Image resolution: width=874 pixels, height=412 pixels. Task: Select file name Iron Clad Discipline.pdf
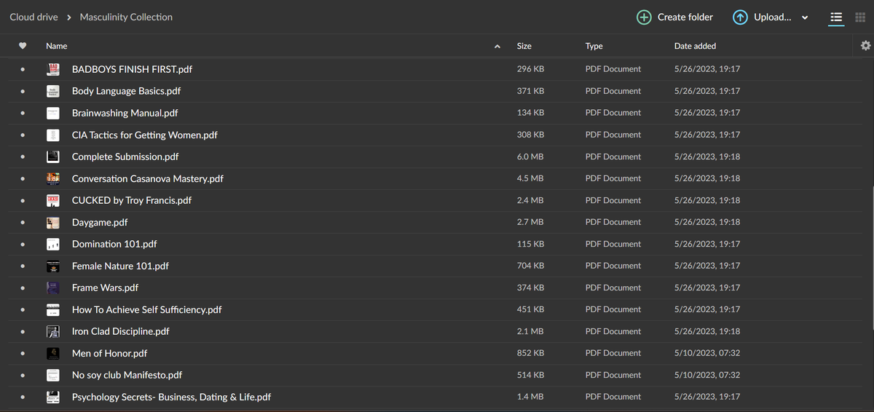pyautogui.click(x=121, y=331)
